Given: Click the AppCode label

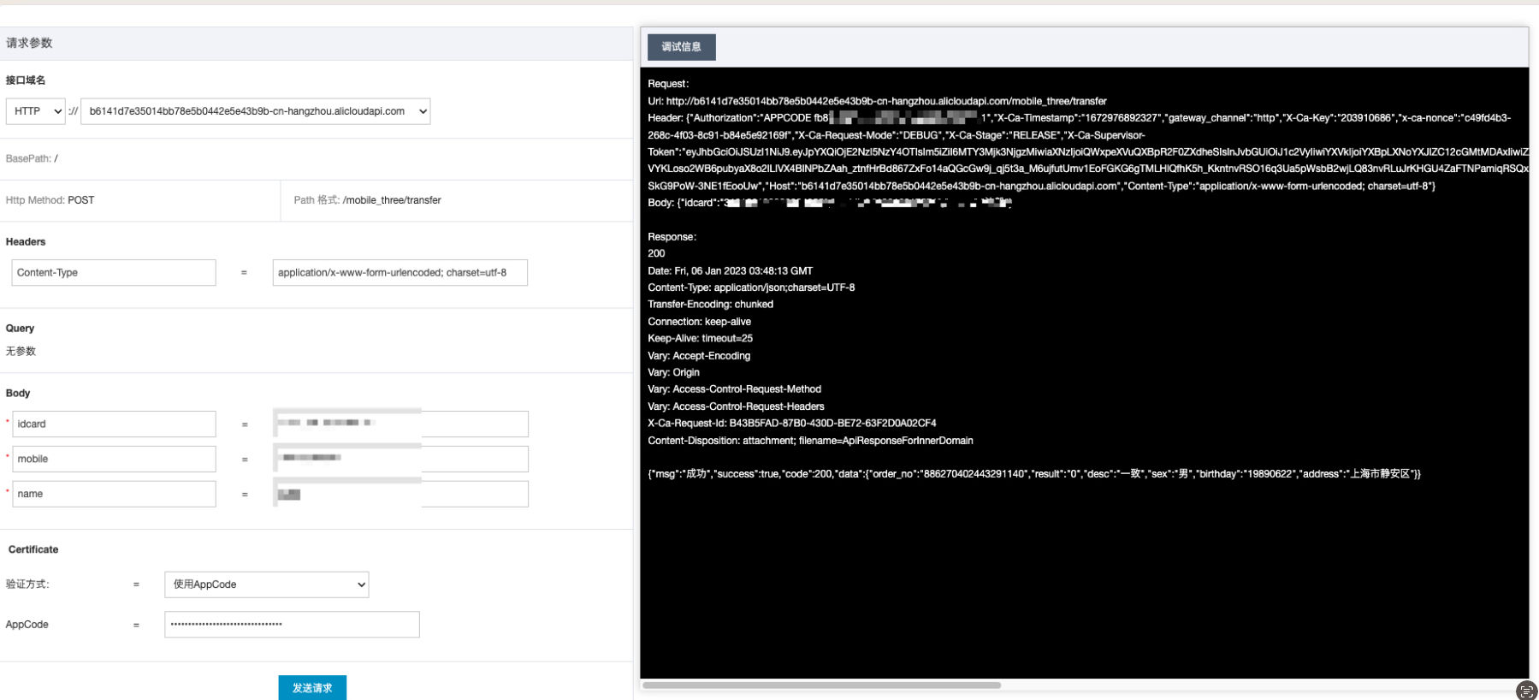Looking at the screenshot, I should [x=27, y=625].
